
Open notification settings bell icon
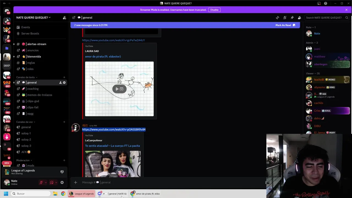(x=285, y=18)
